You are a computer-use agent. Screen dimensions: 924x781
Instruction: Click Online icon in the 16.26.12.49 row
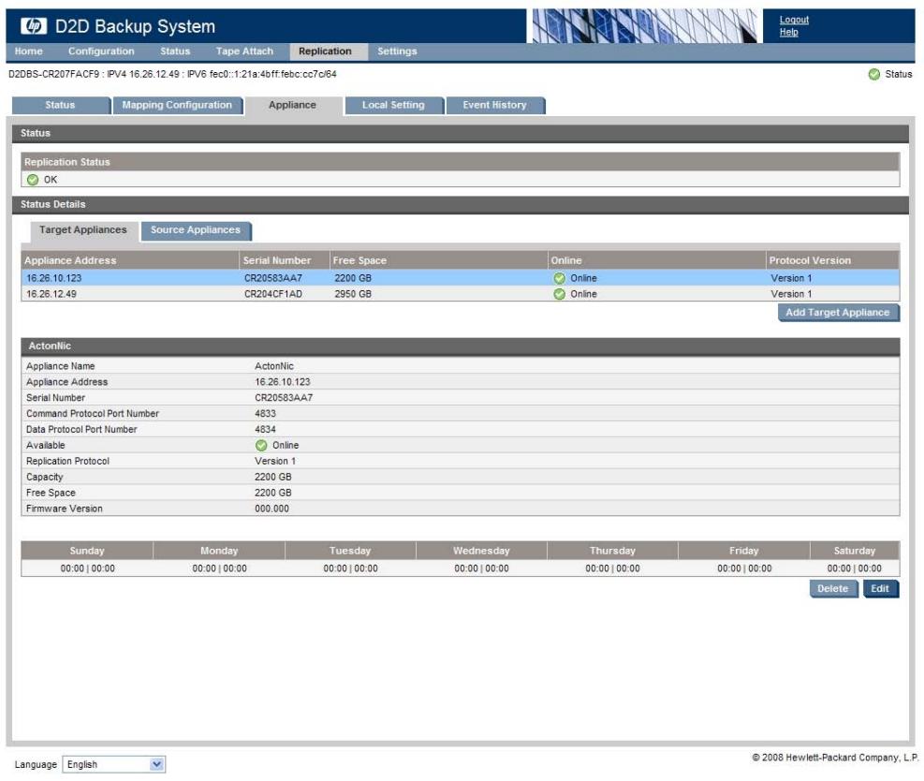(x=559, y=294)
